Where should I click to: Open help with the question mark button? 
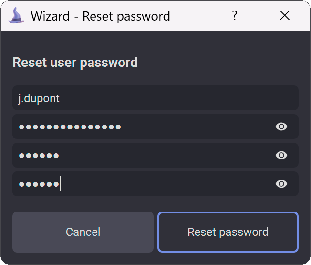[x=235, y=15]
